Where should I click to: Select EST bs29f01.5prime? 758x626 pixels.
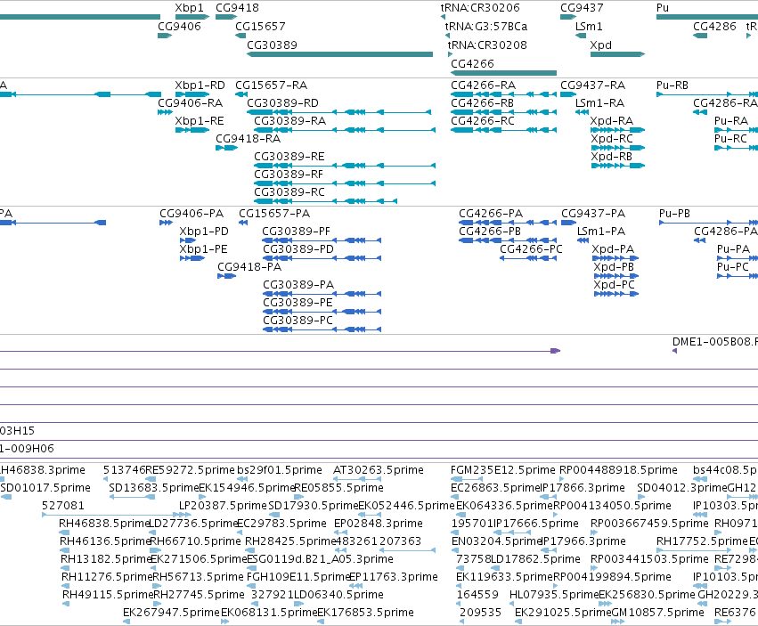(280, 470)
